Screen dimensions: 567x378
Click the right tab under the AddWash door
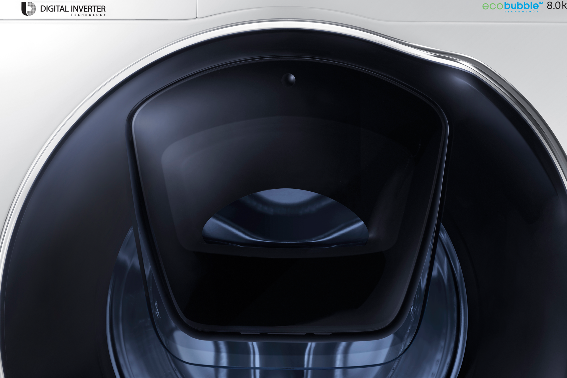[322, 333]
